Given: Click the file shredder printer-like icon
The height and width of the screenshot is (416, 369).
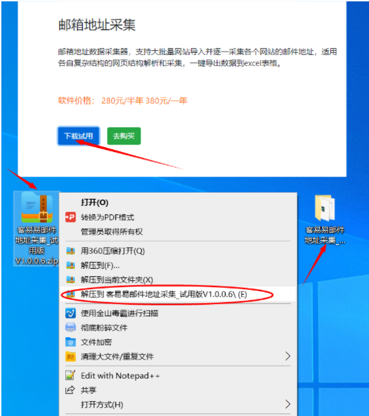Looking at the screenshot, I should [71, 327].
